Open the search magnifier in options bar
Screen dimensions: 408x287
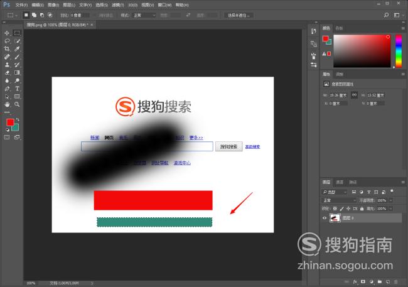(387, 15)
